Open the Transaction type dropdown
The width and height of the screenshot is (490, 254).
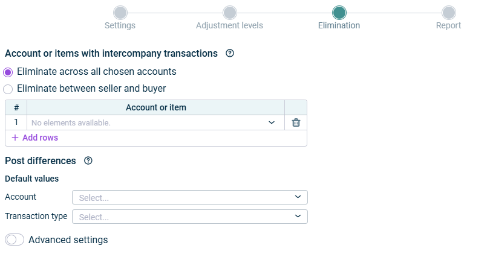pyautogui.click(x=190, y=217)
